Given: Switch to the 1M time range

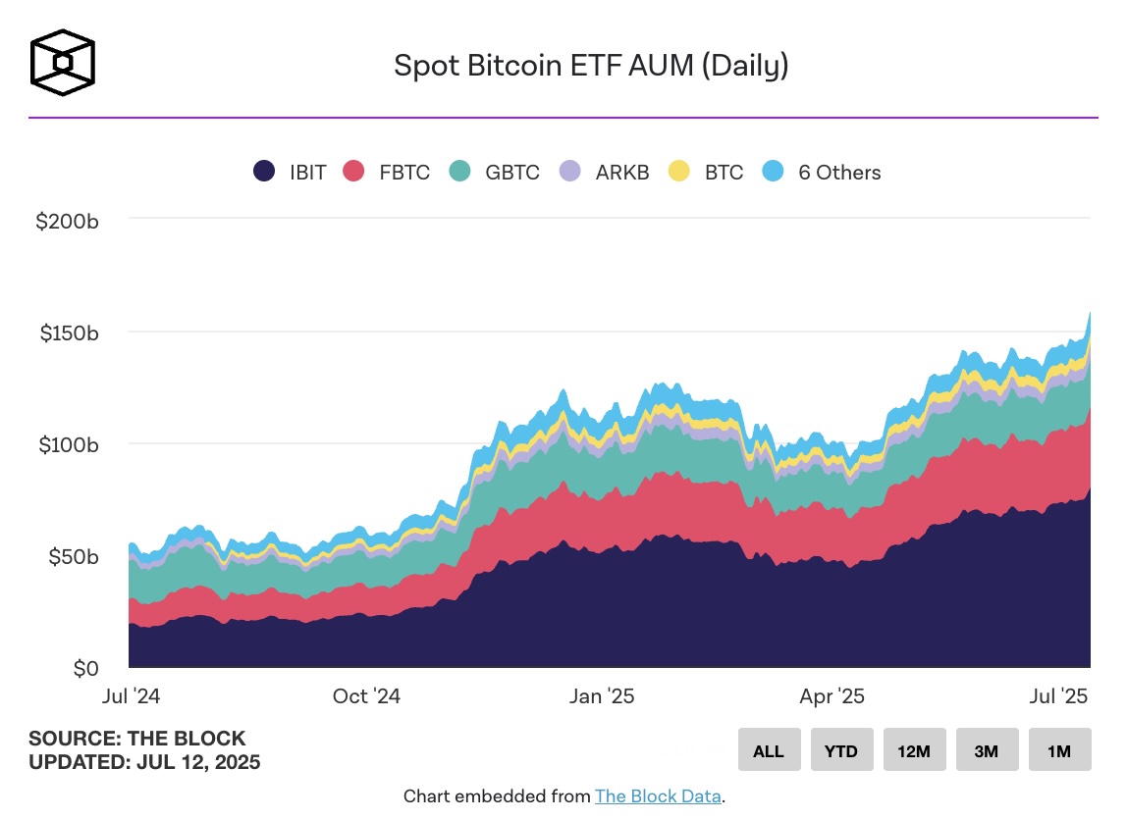Looking at the screenshot, I should coord(1059,749).
